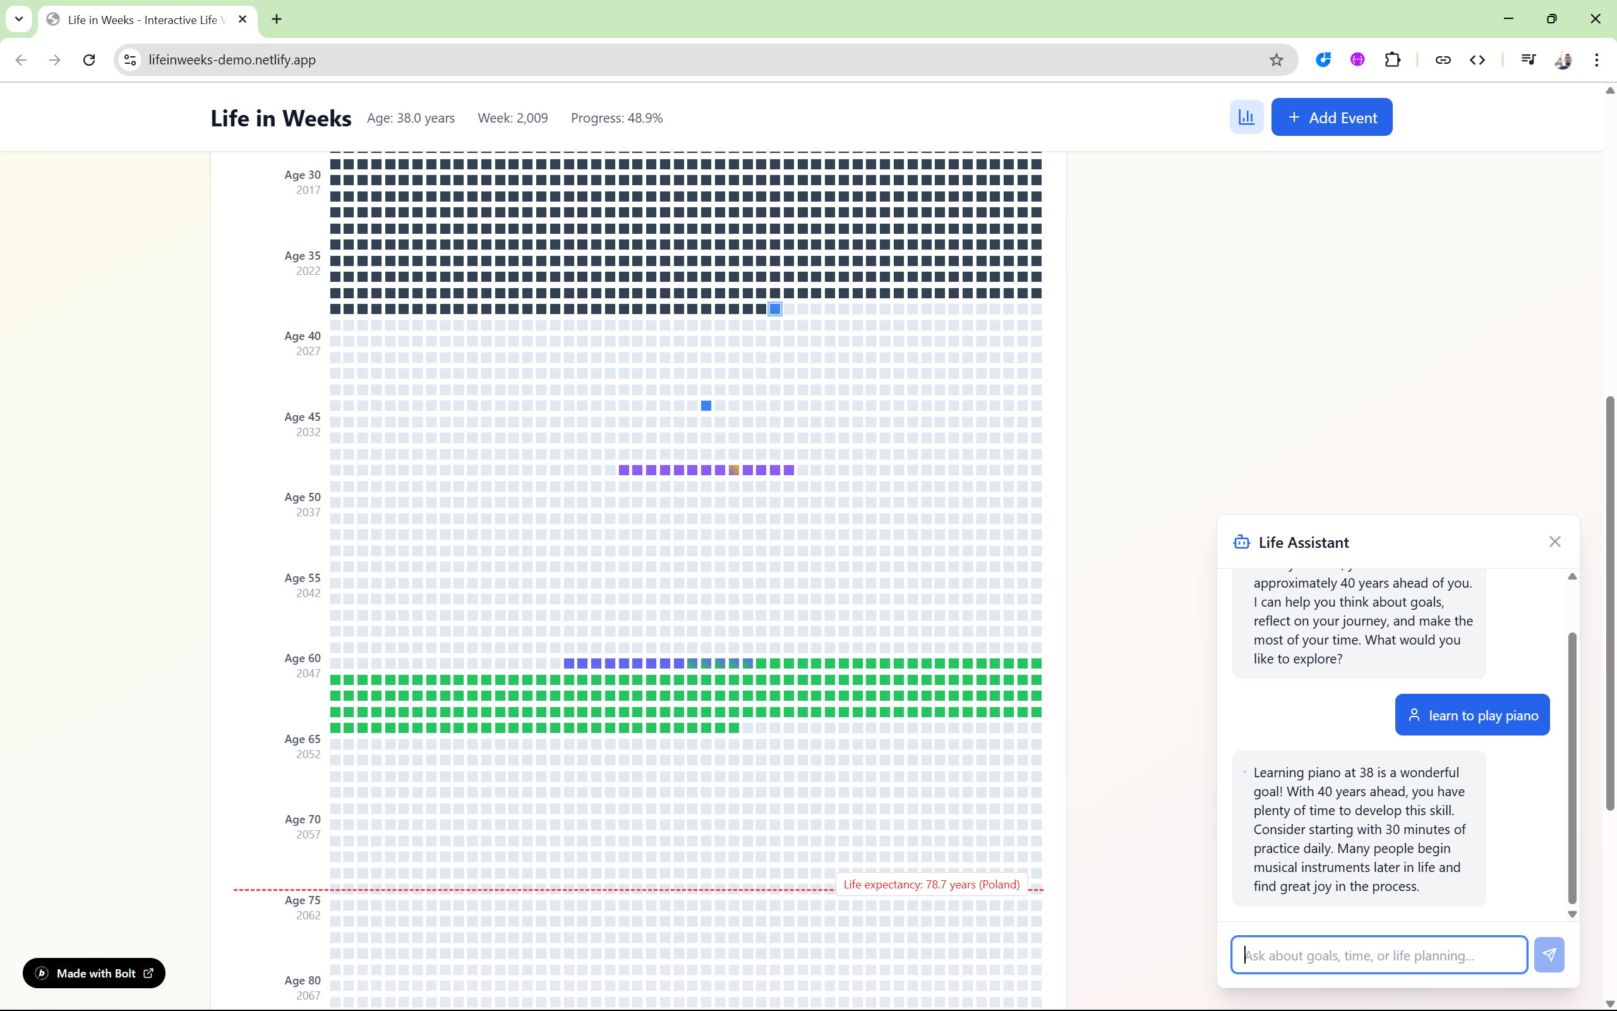
Task: Bookmark this page with star icon
Action: (x=1276, y=59)
